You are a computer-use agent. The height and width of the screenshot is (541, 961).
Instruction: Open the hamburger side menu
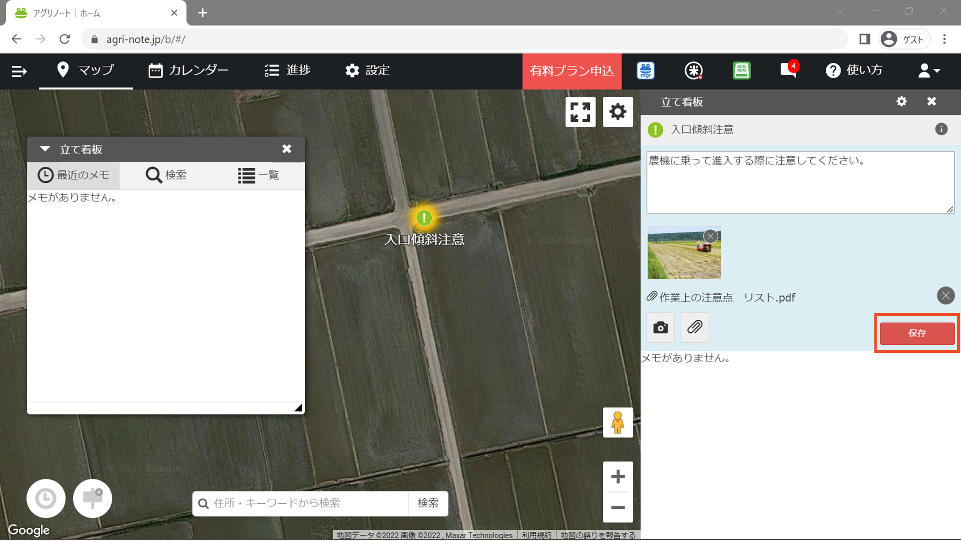[x=19, y=71]
